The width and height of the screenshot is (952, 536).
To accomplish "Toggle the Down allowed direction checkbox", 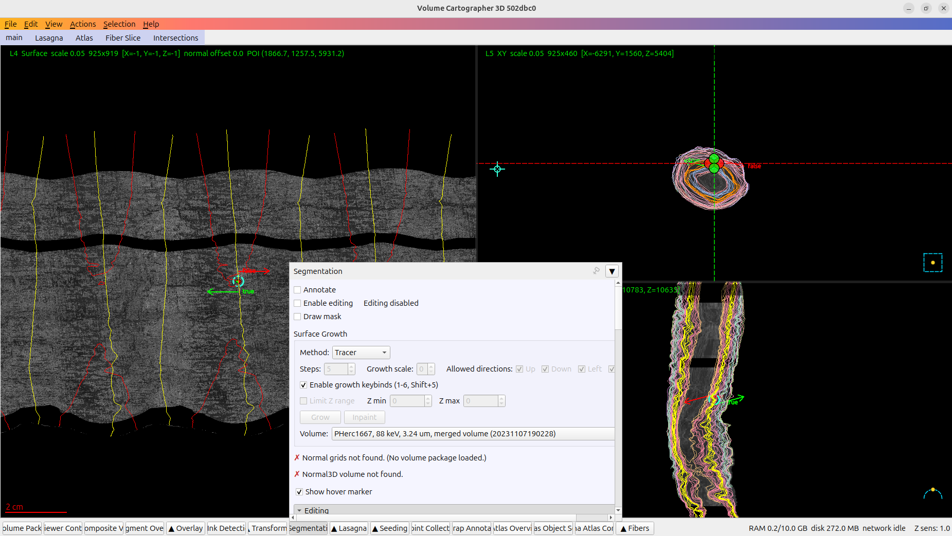I will [545, 369].
